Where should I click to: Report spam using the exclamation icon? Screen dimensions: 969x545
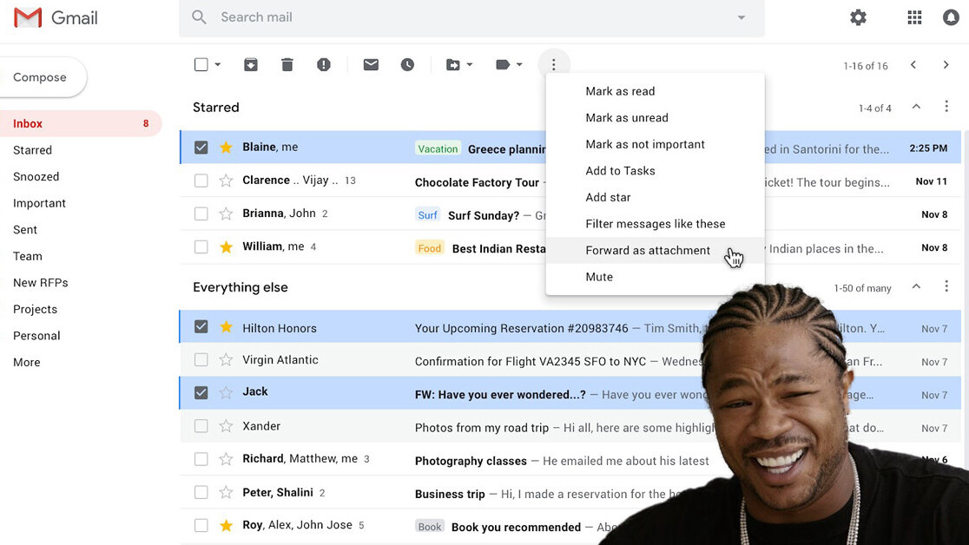tap(324, 65)
